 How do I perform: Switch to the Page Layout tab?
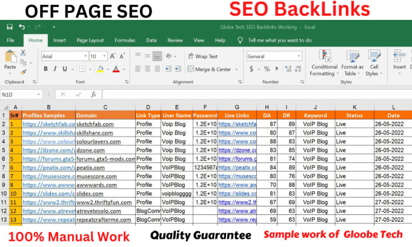point(90,40)
